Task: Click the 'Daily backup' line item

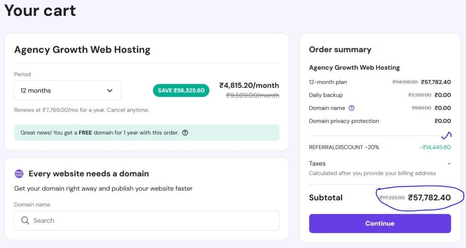Action: pos(326,95)
